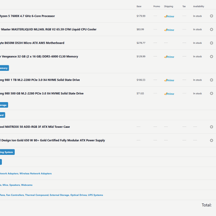Open the Webcams accessory link

pos(27,185)
